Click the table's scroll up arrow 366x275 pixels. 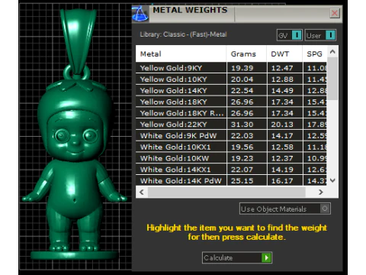tap(332, 52)
